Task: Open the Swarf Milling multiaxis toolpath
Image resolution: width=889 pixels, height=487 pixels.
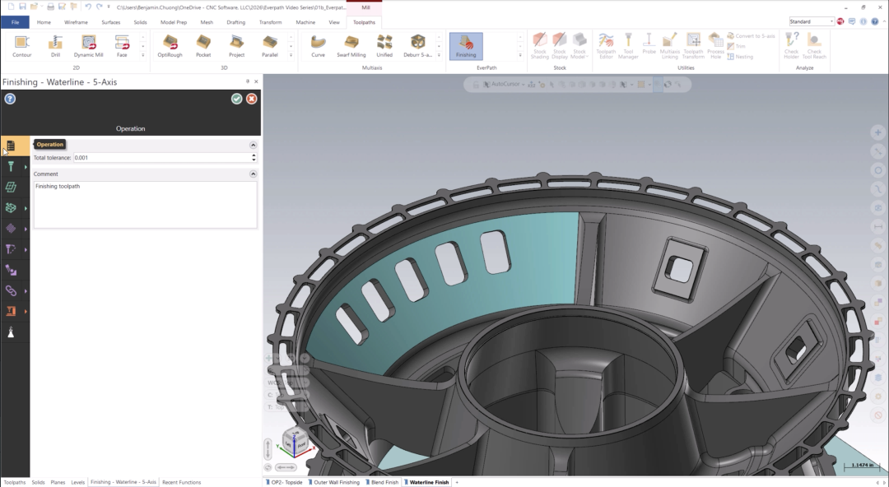Action: (351, 46)
